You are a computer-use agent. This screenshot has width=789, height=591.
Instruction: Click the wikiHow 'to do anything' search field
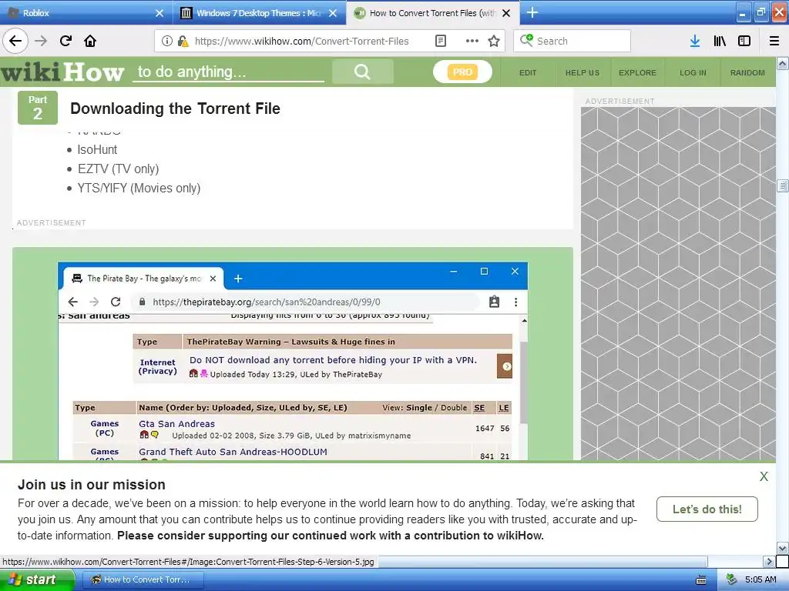click(x=228, y=72)
